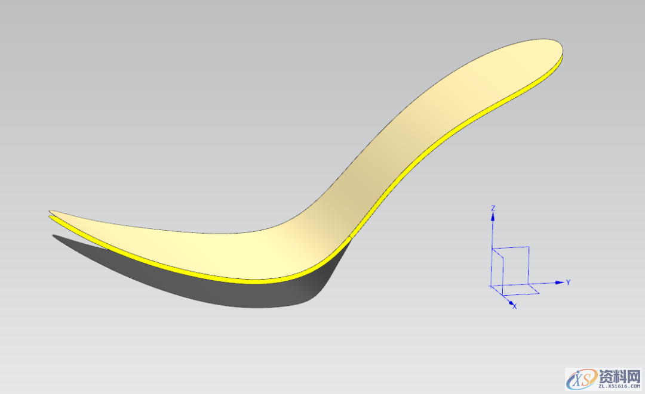
Task: Click the 资料网 watermark text
Action: point(619,376)
